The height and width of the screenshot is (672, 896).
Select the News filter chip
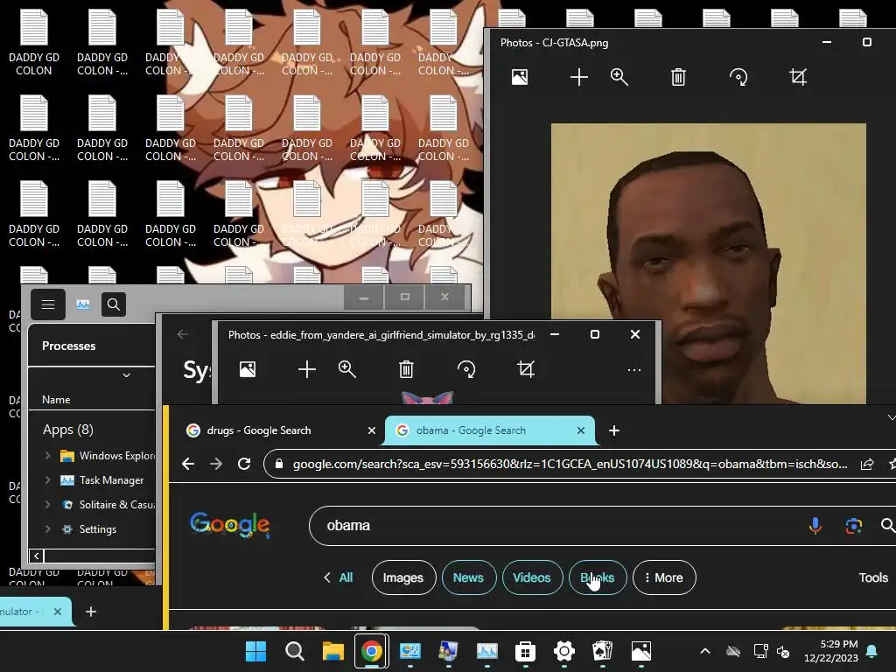point(469,577)
